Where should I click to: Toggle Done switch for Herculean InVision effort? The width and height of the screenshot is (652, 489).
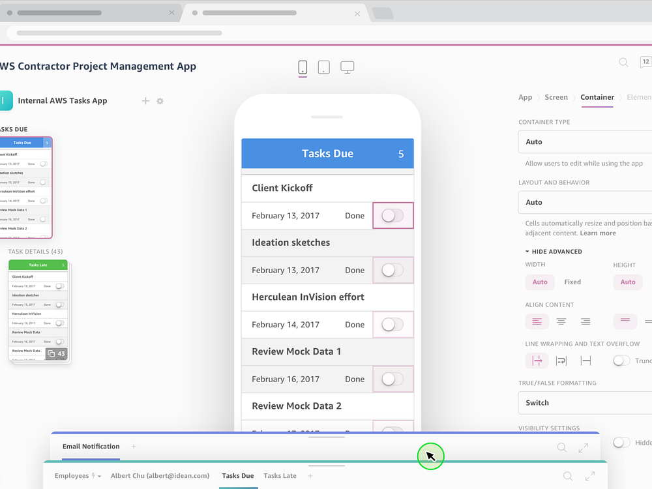[393, 325]
